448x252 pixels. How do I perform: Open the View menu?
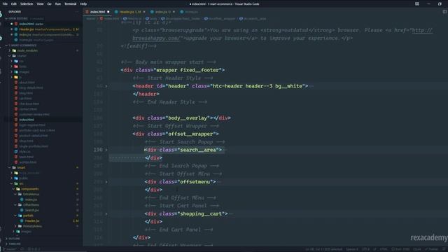[x=41, y=4]
